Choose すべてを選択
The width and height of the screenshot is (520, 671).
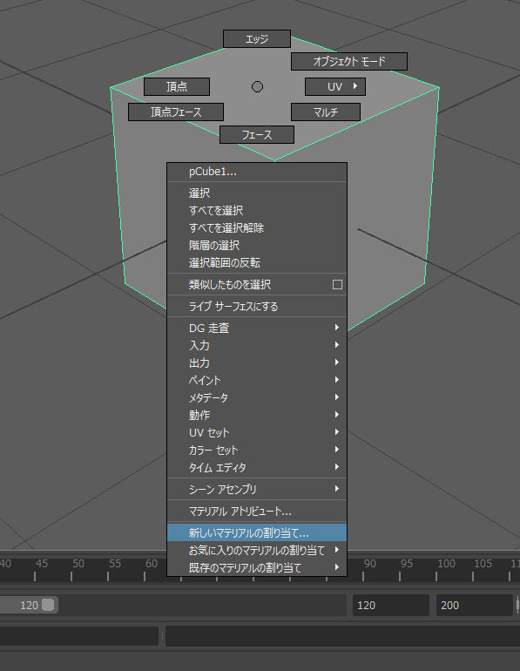pyautogui.click(x=257, y=211)
